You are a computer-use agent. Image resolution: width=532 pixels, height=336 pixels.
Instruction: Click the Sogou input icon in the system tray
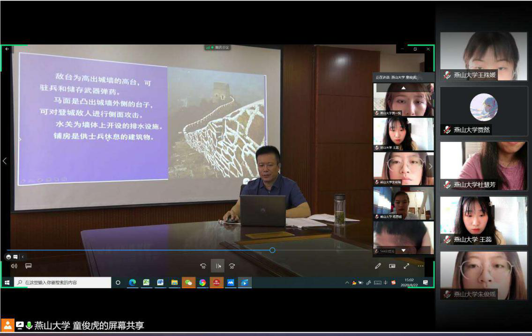click(x=394, y=283)
